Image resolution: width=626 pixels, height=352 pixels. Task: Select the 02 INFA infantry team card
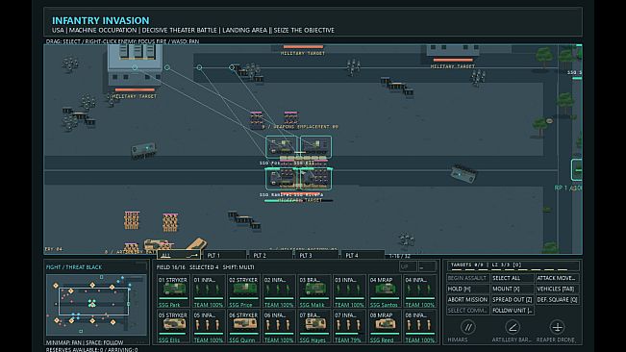278,291
